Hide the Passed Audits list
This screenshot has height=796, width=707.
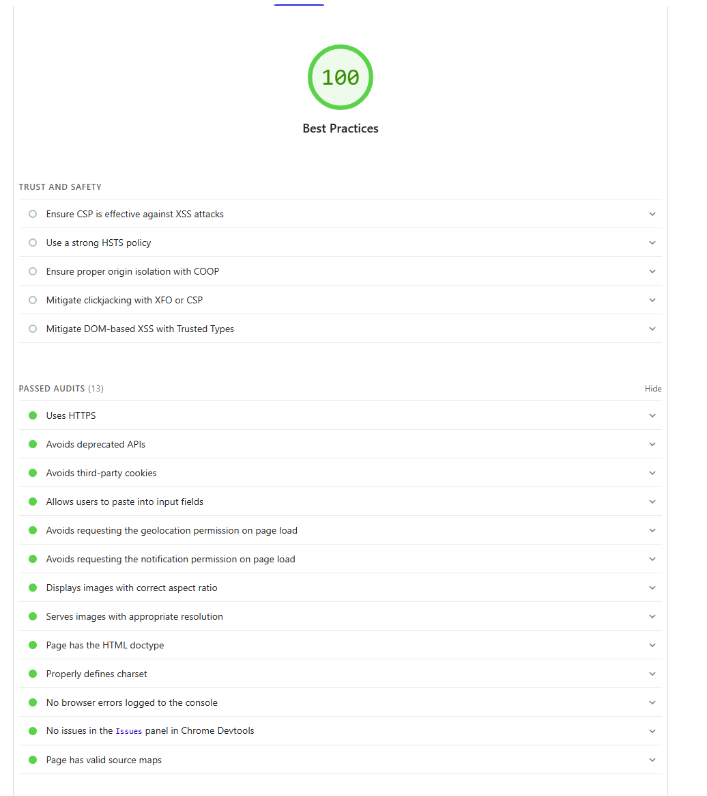tap(653, 389)
